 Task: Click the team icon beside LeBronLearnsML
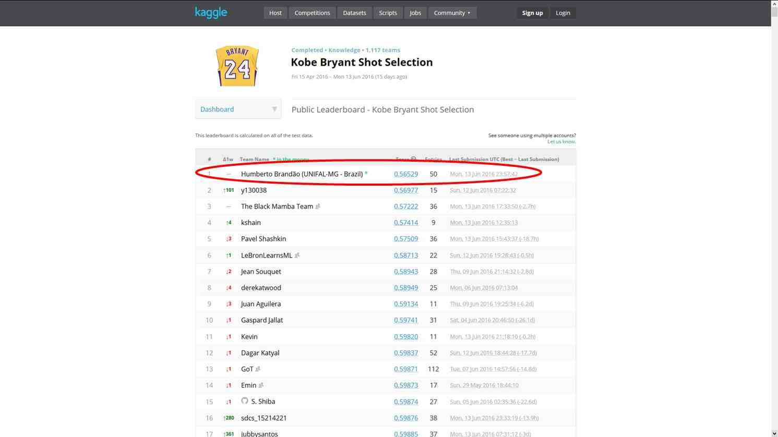(297, 256)
